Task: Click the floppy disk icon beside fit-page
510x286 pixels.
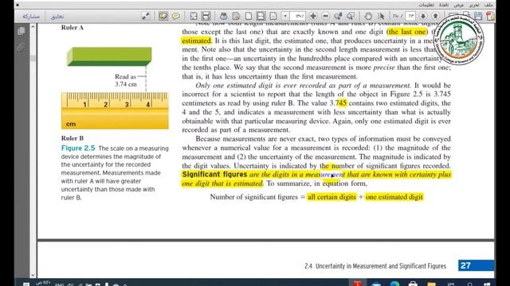Action: (x=206, y=16)
